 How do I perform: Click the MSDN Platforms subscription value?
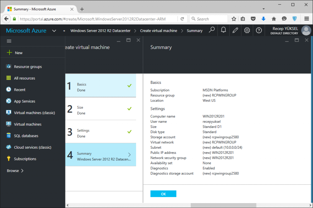pyautogui.click(x=215, y=90)
